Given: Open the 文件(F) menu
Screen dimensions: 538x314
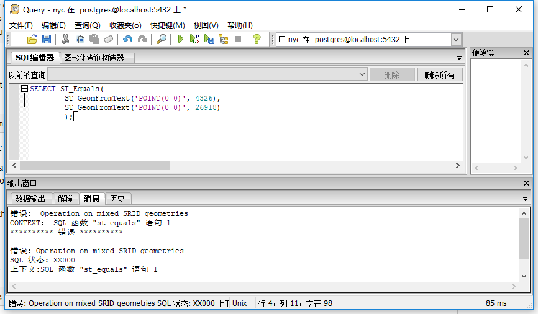Looking at the screenshot, I should (21, 25).
